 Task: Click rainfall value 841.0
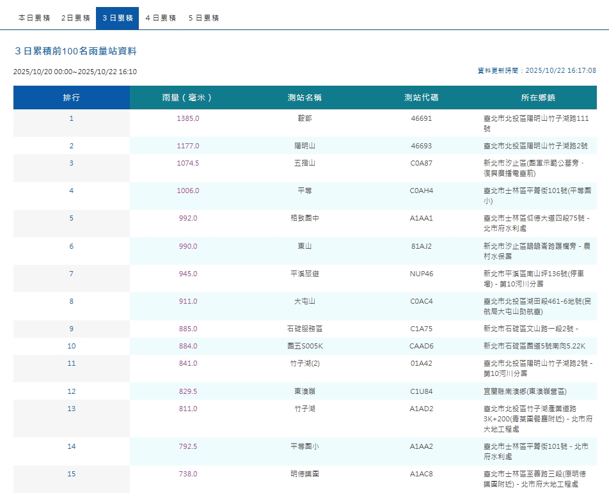coord(188,363)
